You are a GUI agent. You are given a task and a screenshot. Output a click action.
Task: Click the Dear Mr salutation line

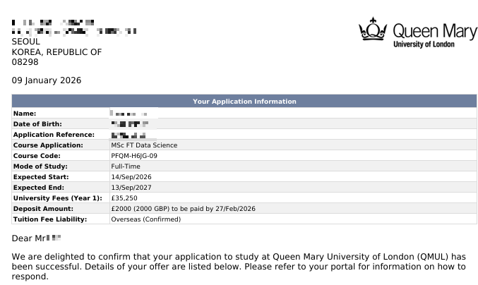37,238
